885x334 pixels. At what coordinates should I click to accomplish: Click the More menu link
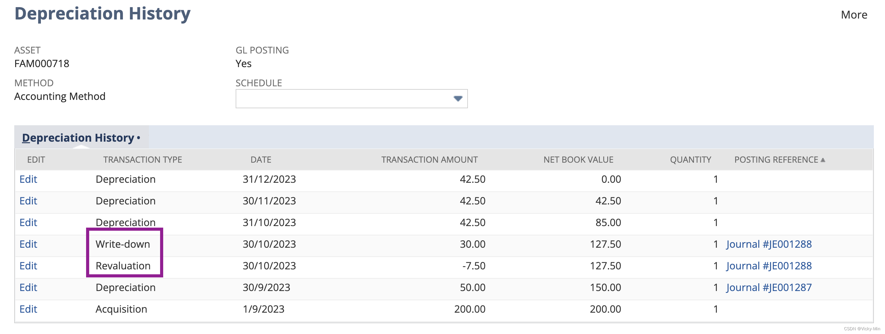pos(854,15)
